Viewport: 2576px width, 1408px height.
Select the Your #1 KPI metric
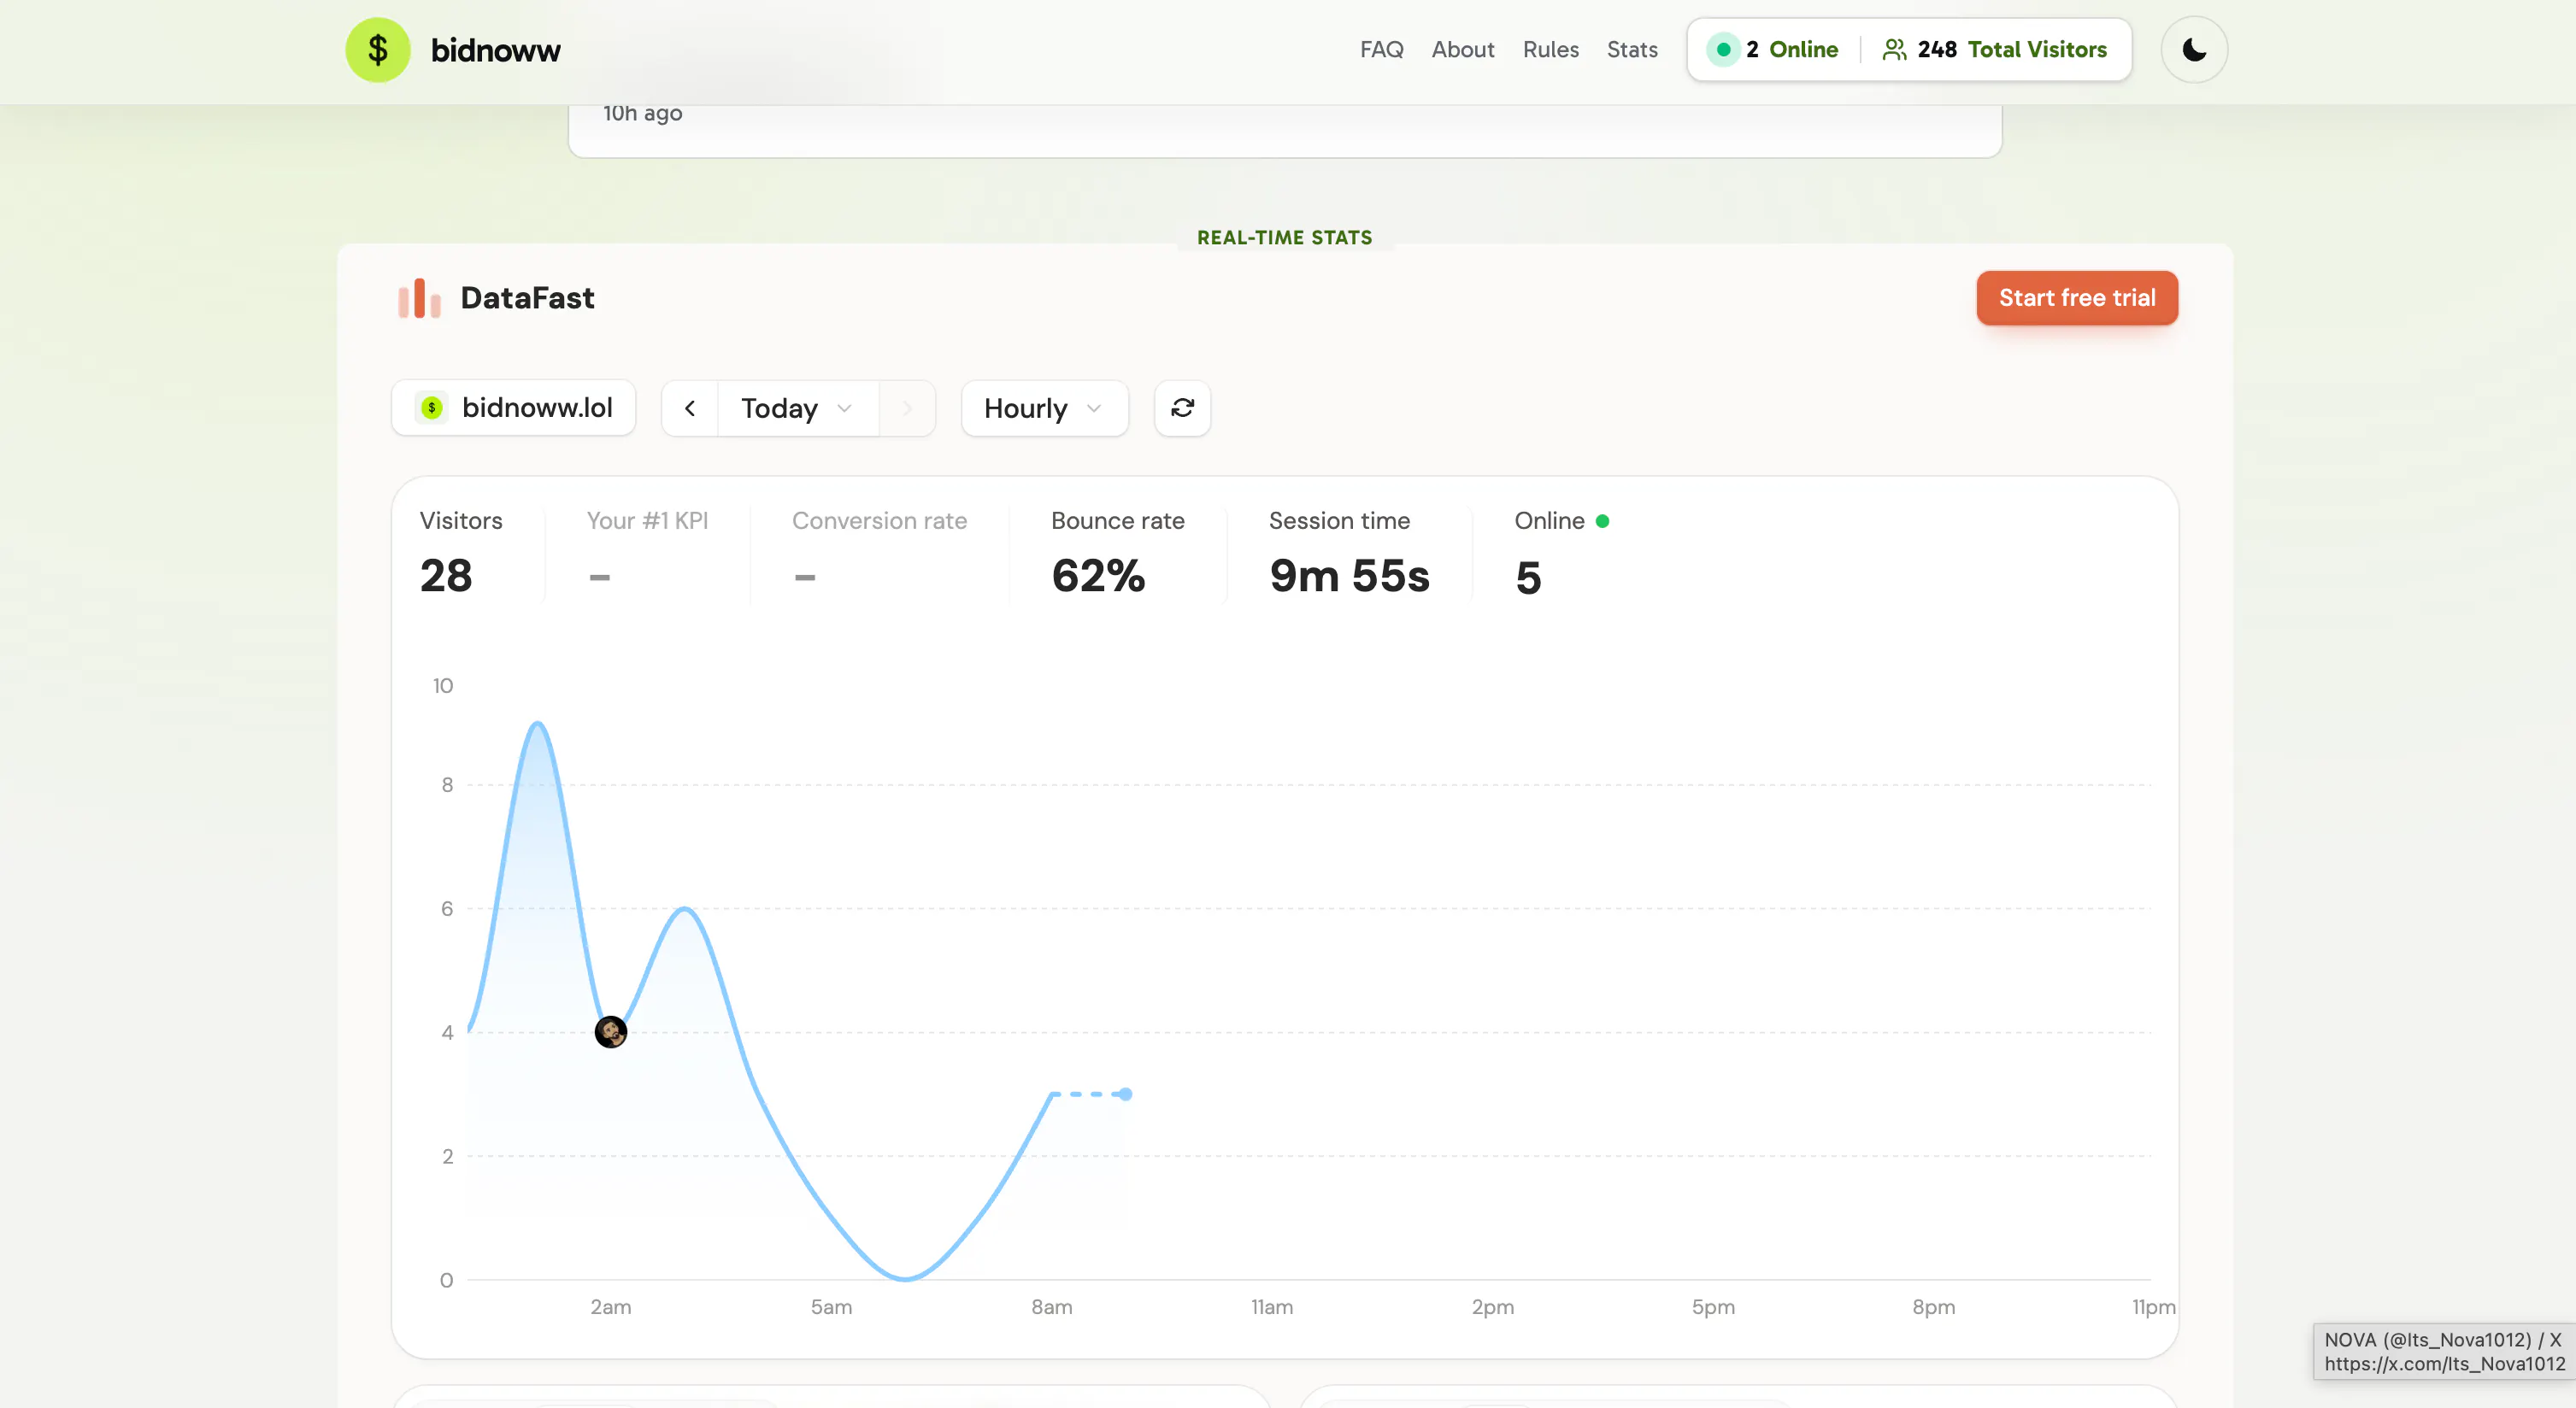pyautogui.click(x=647, y=554)
